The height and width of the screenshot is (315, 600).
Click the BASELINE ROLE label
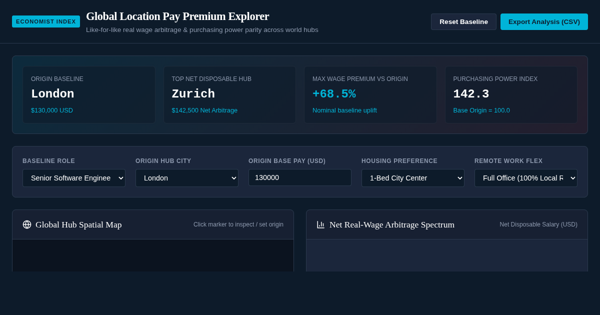[48, 161]
